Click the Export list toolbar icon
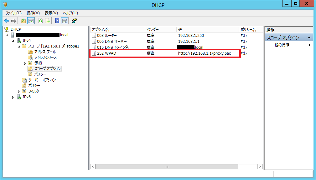 [x=47, y=21]
